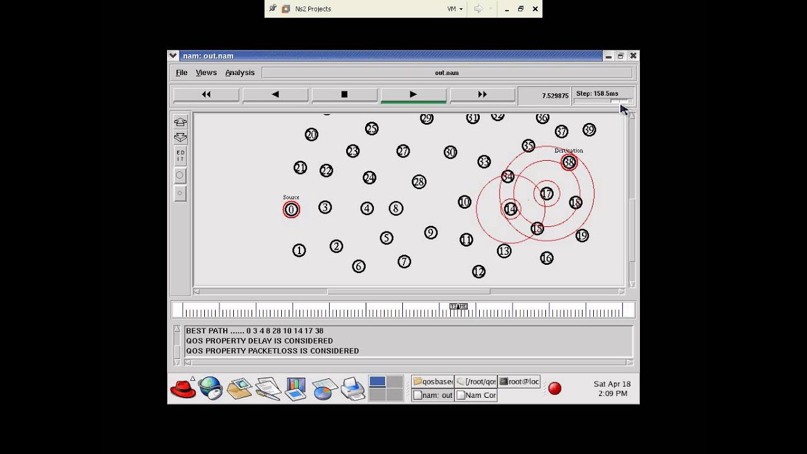Click the 7.529875 current time display

coord(543,96)
